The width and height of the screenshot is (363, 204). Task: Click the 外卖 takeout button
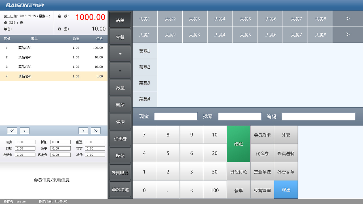(286, 135)
